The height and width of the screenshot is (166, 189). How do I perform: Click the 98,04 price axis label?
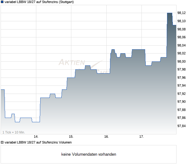tap(181, 45)
